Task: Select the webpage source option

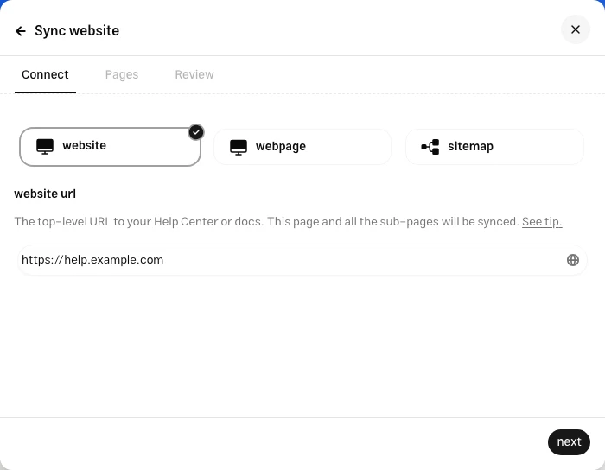Action: tap(302, 147)
